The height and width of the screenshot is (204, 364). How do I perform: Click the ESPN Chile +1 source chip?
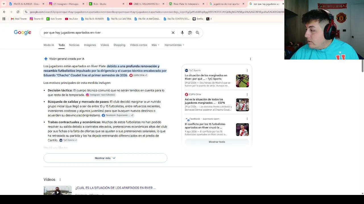[138, 75]
